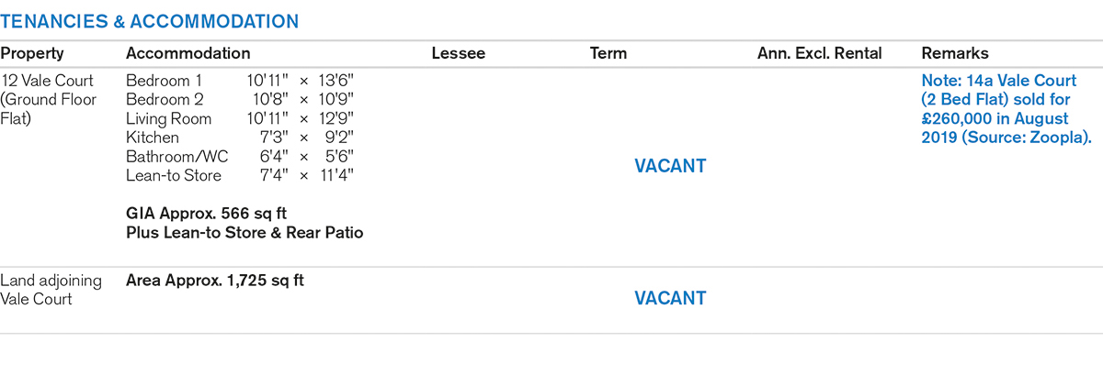Select the Property column header
Viewport: 1103px width, 375px height.
32,53
